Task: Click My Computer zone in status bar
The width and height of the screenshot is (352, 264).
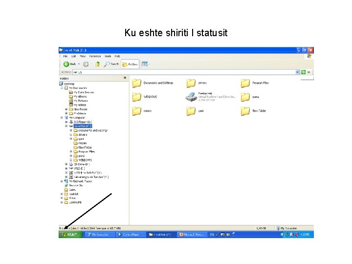Action: pos(286,228)
